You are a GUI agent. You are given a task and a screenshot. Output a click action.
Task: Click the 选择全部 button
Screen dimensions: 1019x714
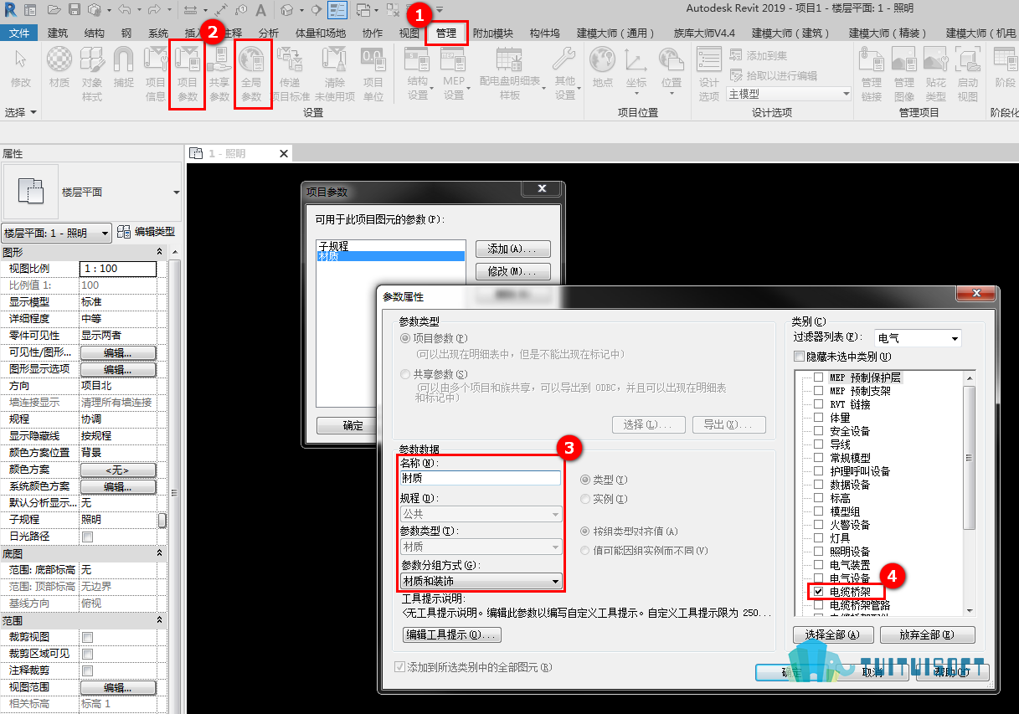[x=832, y=634]
